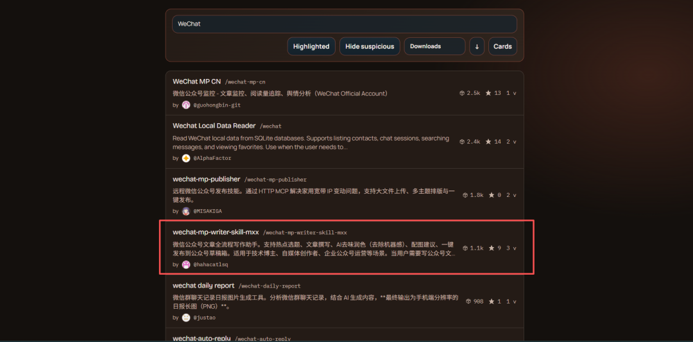
Task: Click hahacatlsq avatar icon
Action: pos(186,264)
